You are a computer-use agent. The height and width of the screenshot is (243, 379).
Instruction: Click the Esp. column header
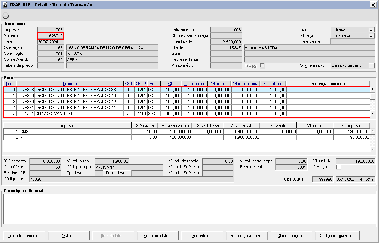tap(154, 84)
